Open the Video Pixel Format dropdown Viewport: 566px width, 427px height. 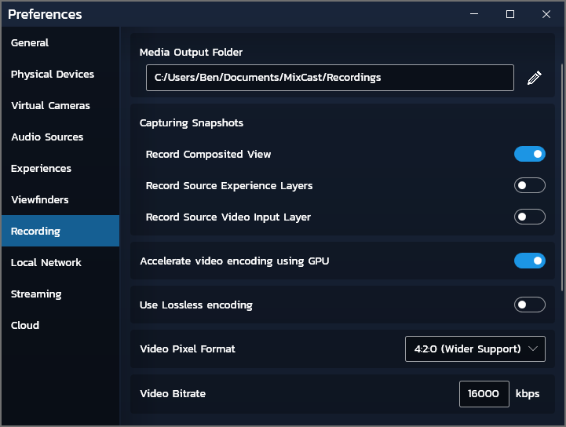pyautogui.click(x=475, y=349)
